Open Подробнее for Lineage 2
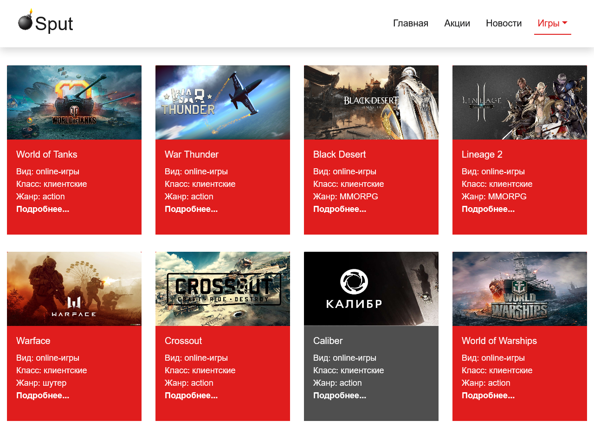 pos(488,209)
